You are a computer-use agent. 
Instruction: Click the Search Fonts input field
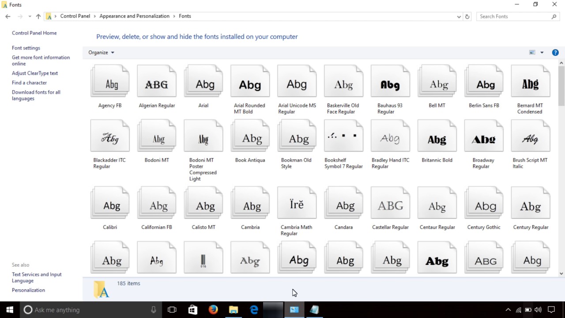(518, 16)
